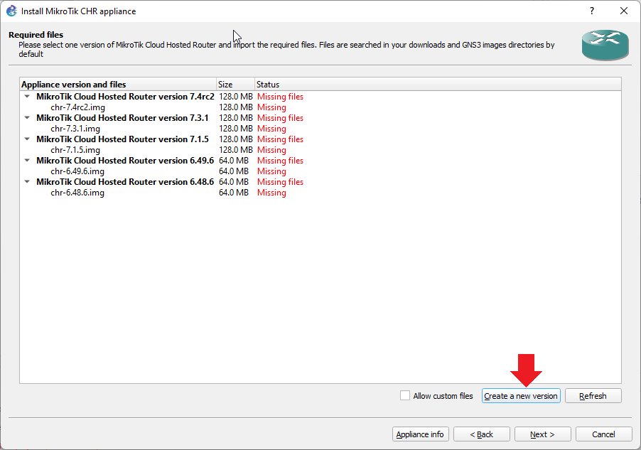This screenshot has width=641, height=450.
Task: Click Create a new version
Action: [521, 395]
